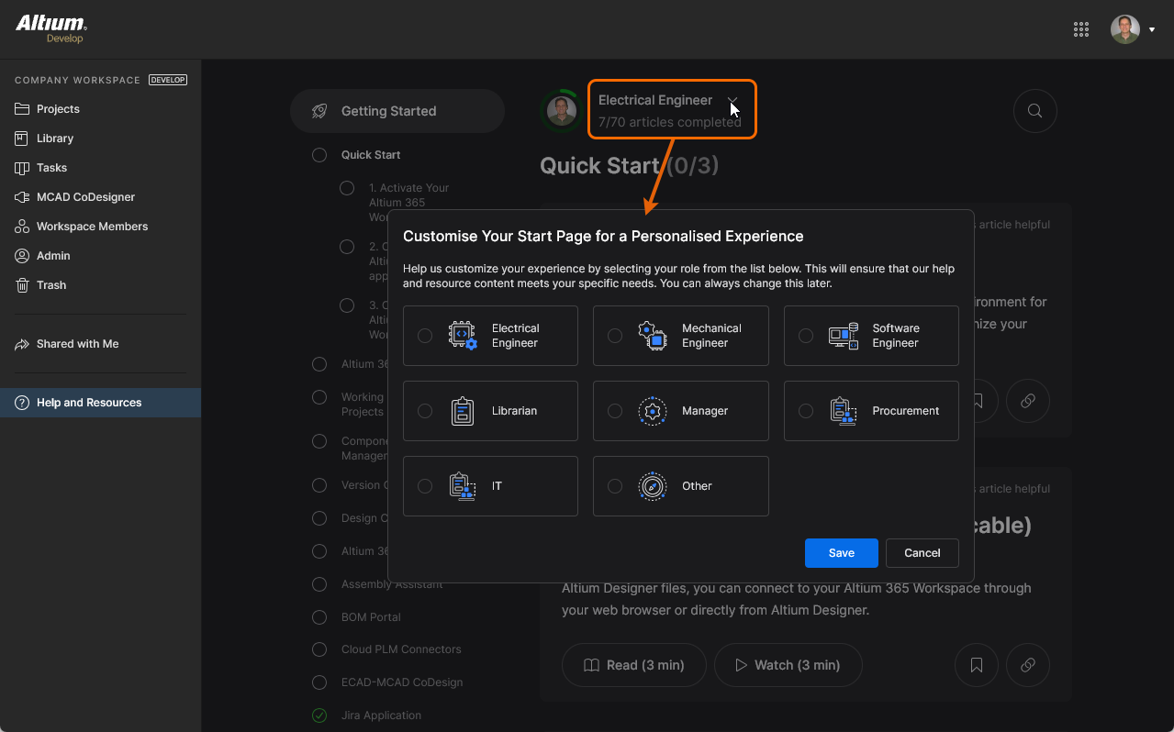This screenshot has height=732, width=1174.
Task: Click the Librarian clipboard icon
Action: tap(463, 411)
